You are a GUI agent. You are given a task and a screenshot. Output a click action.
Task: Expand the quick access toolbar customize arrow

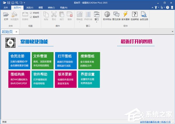point(24,3)
